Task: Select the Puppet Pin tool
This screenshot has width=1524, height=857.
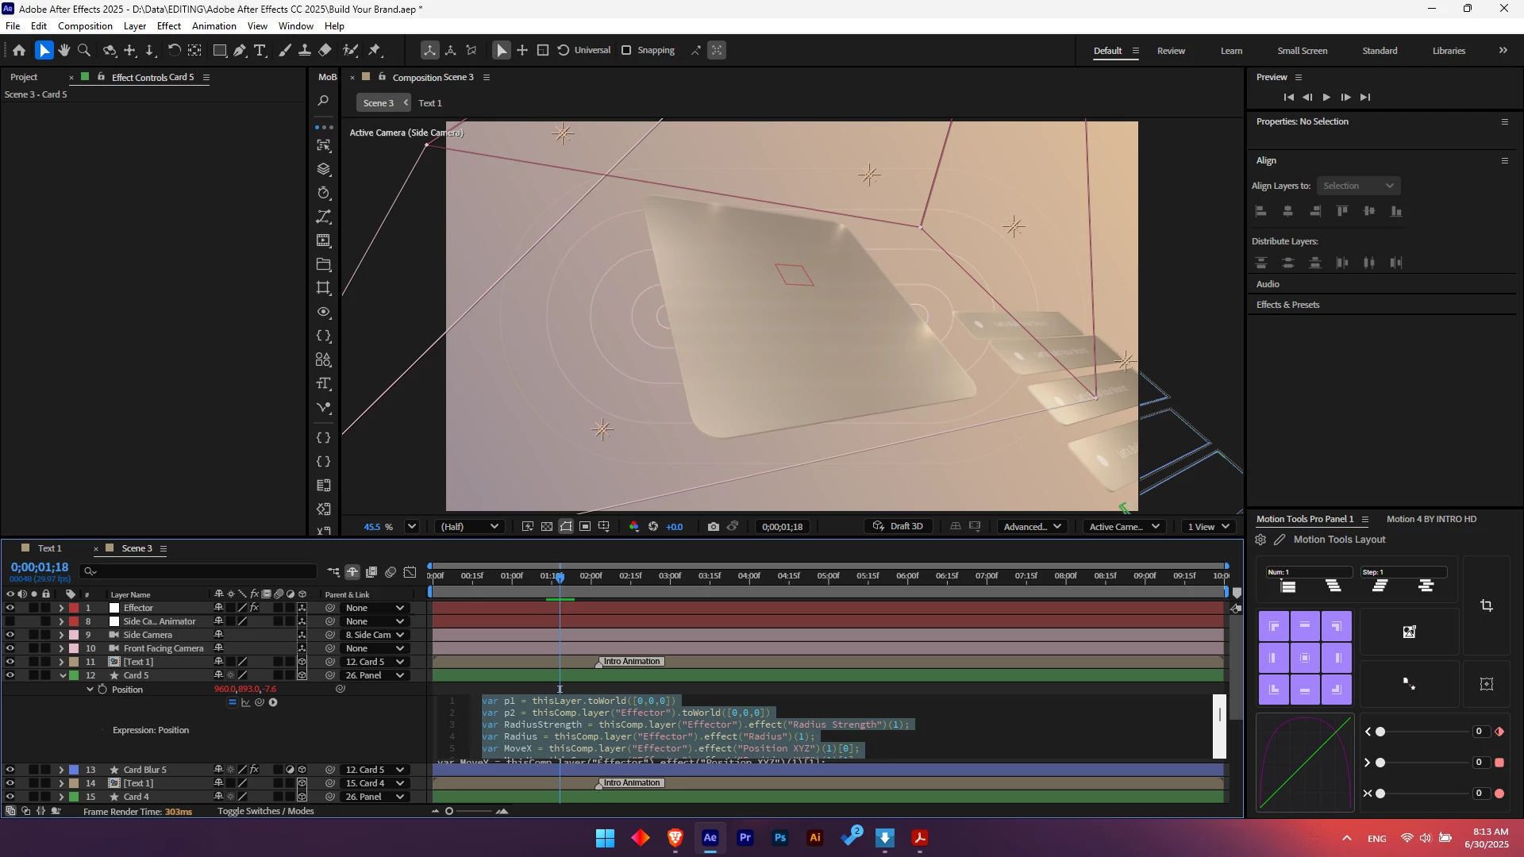Action: [375, 50]
